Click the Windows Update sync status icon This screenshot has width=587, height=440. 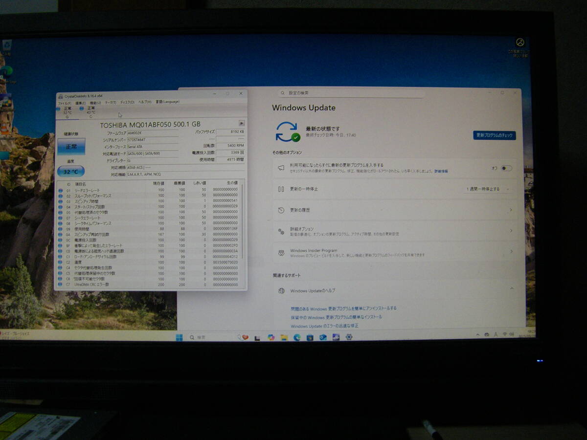(x=288, y=132)
